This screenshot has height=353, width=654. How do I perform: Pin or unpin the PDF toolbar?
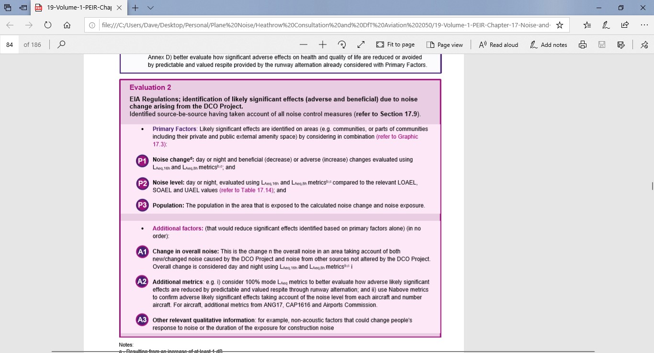pyautogui.click(x=644, y=44)
